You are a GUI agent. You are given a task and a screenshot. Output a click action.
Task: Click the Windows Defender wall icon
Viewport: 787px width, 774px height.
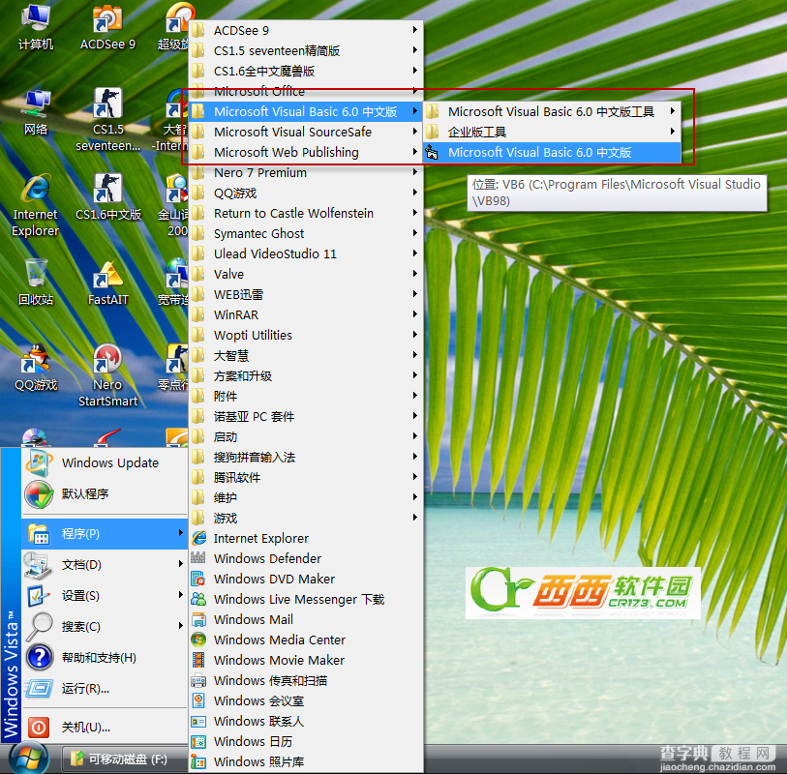198,558
